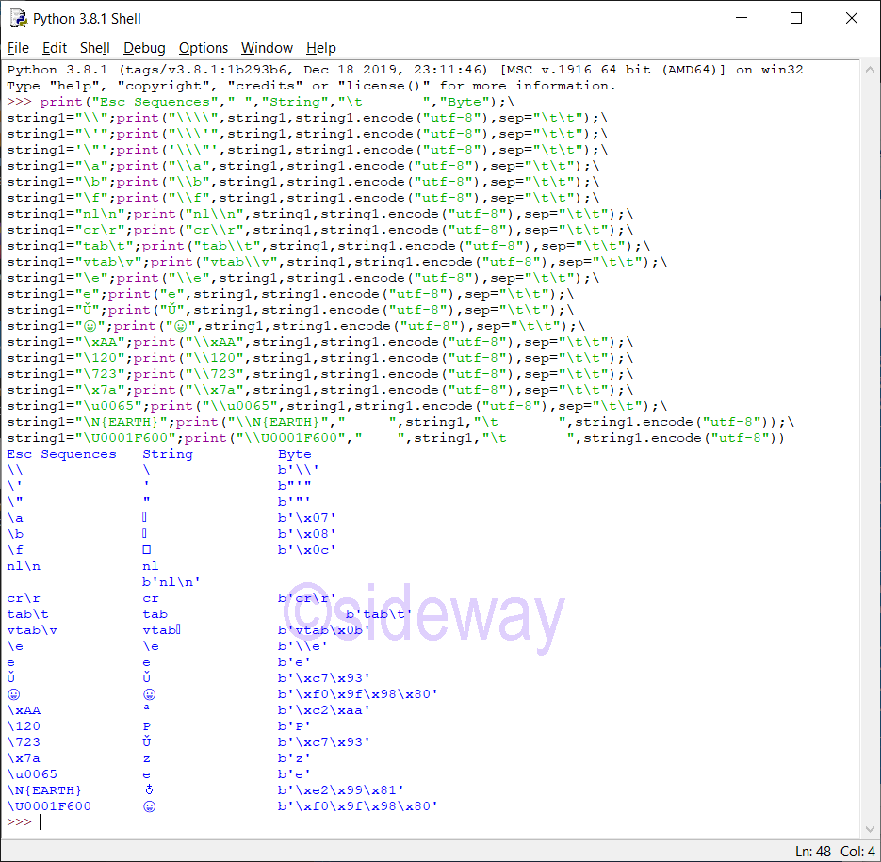Minimize the Python Shell window

[x=742, y=18]
